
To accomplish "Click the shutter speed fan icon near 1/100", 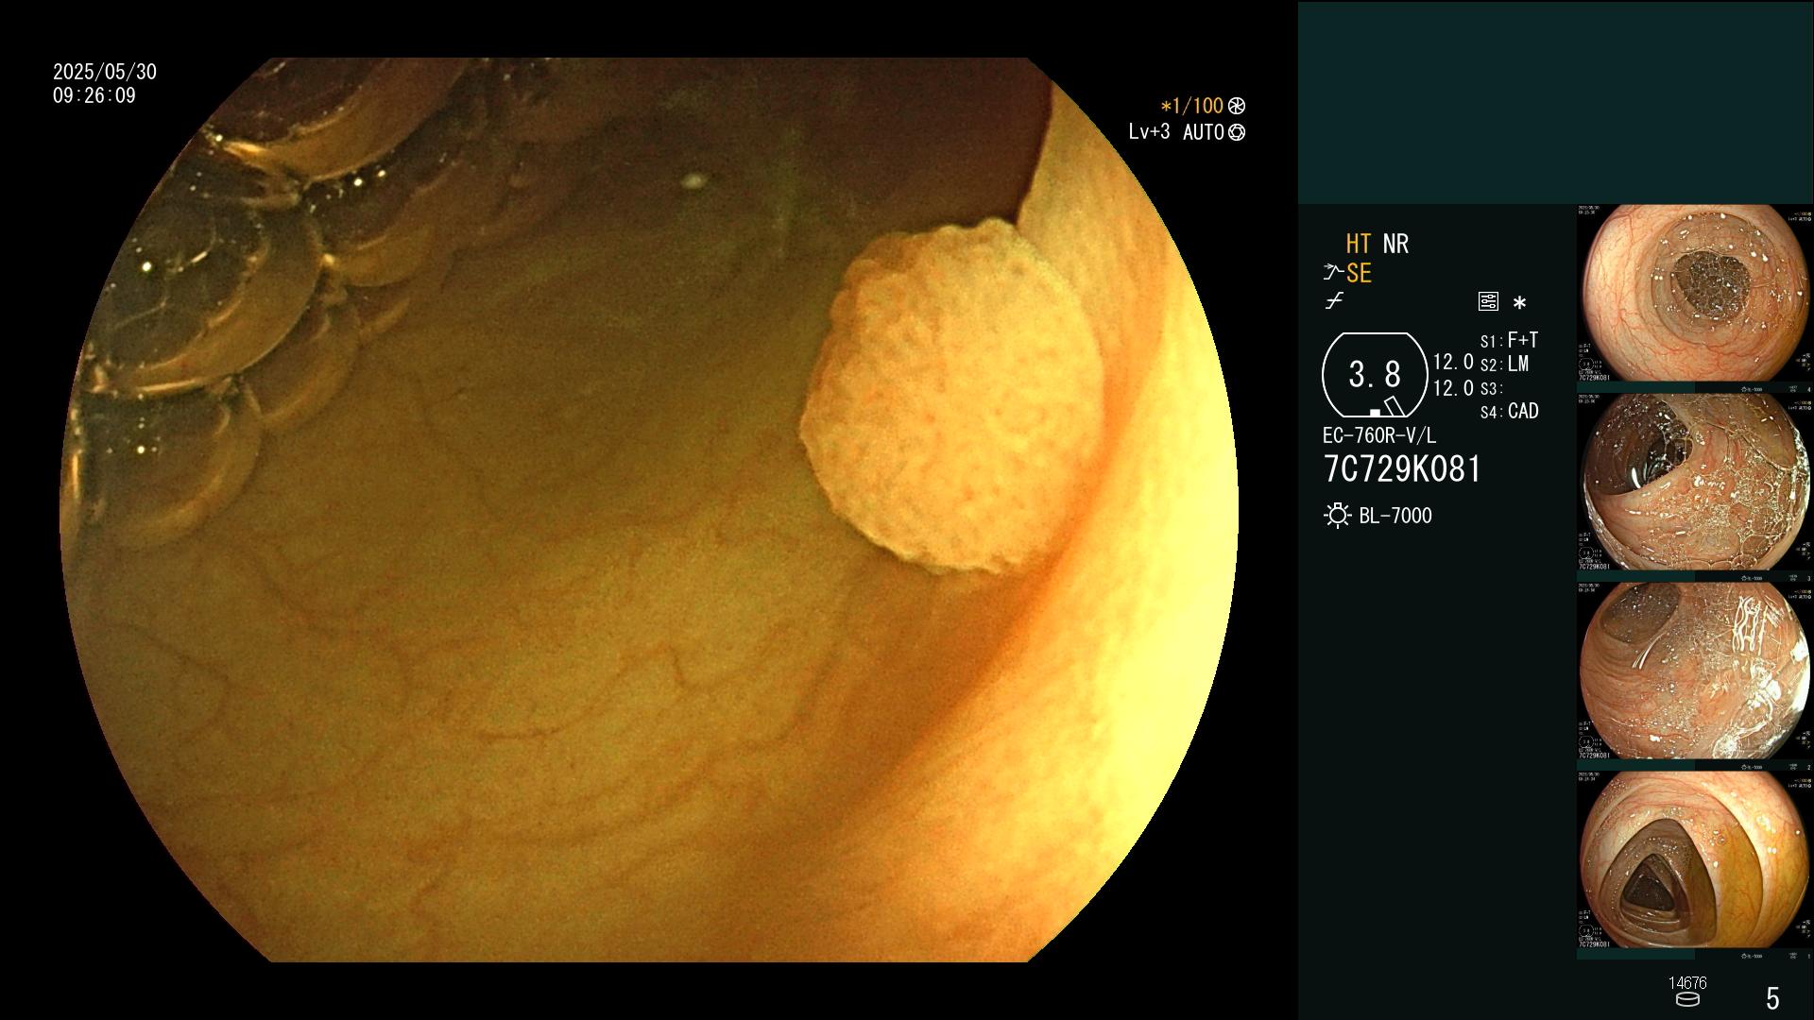I will click(x=1237, y=106).
